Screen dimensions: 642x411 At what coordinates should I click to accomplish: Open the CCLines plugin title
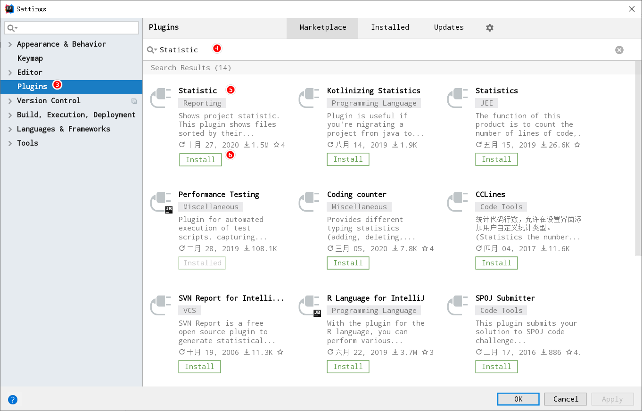coord(490,194)
